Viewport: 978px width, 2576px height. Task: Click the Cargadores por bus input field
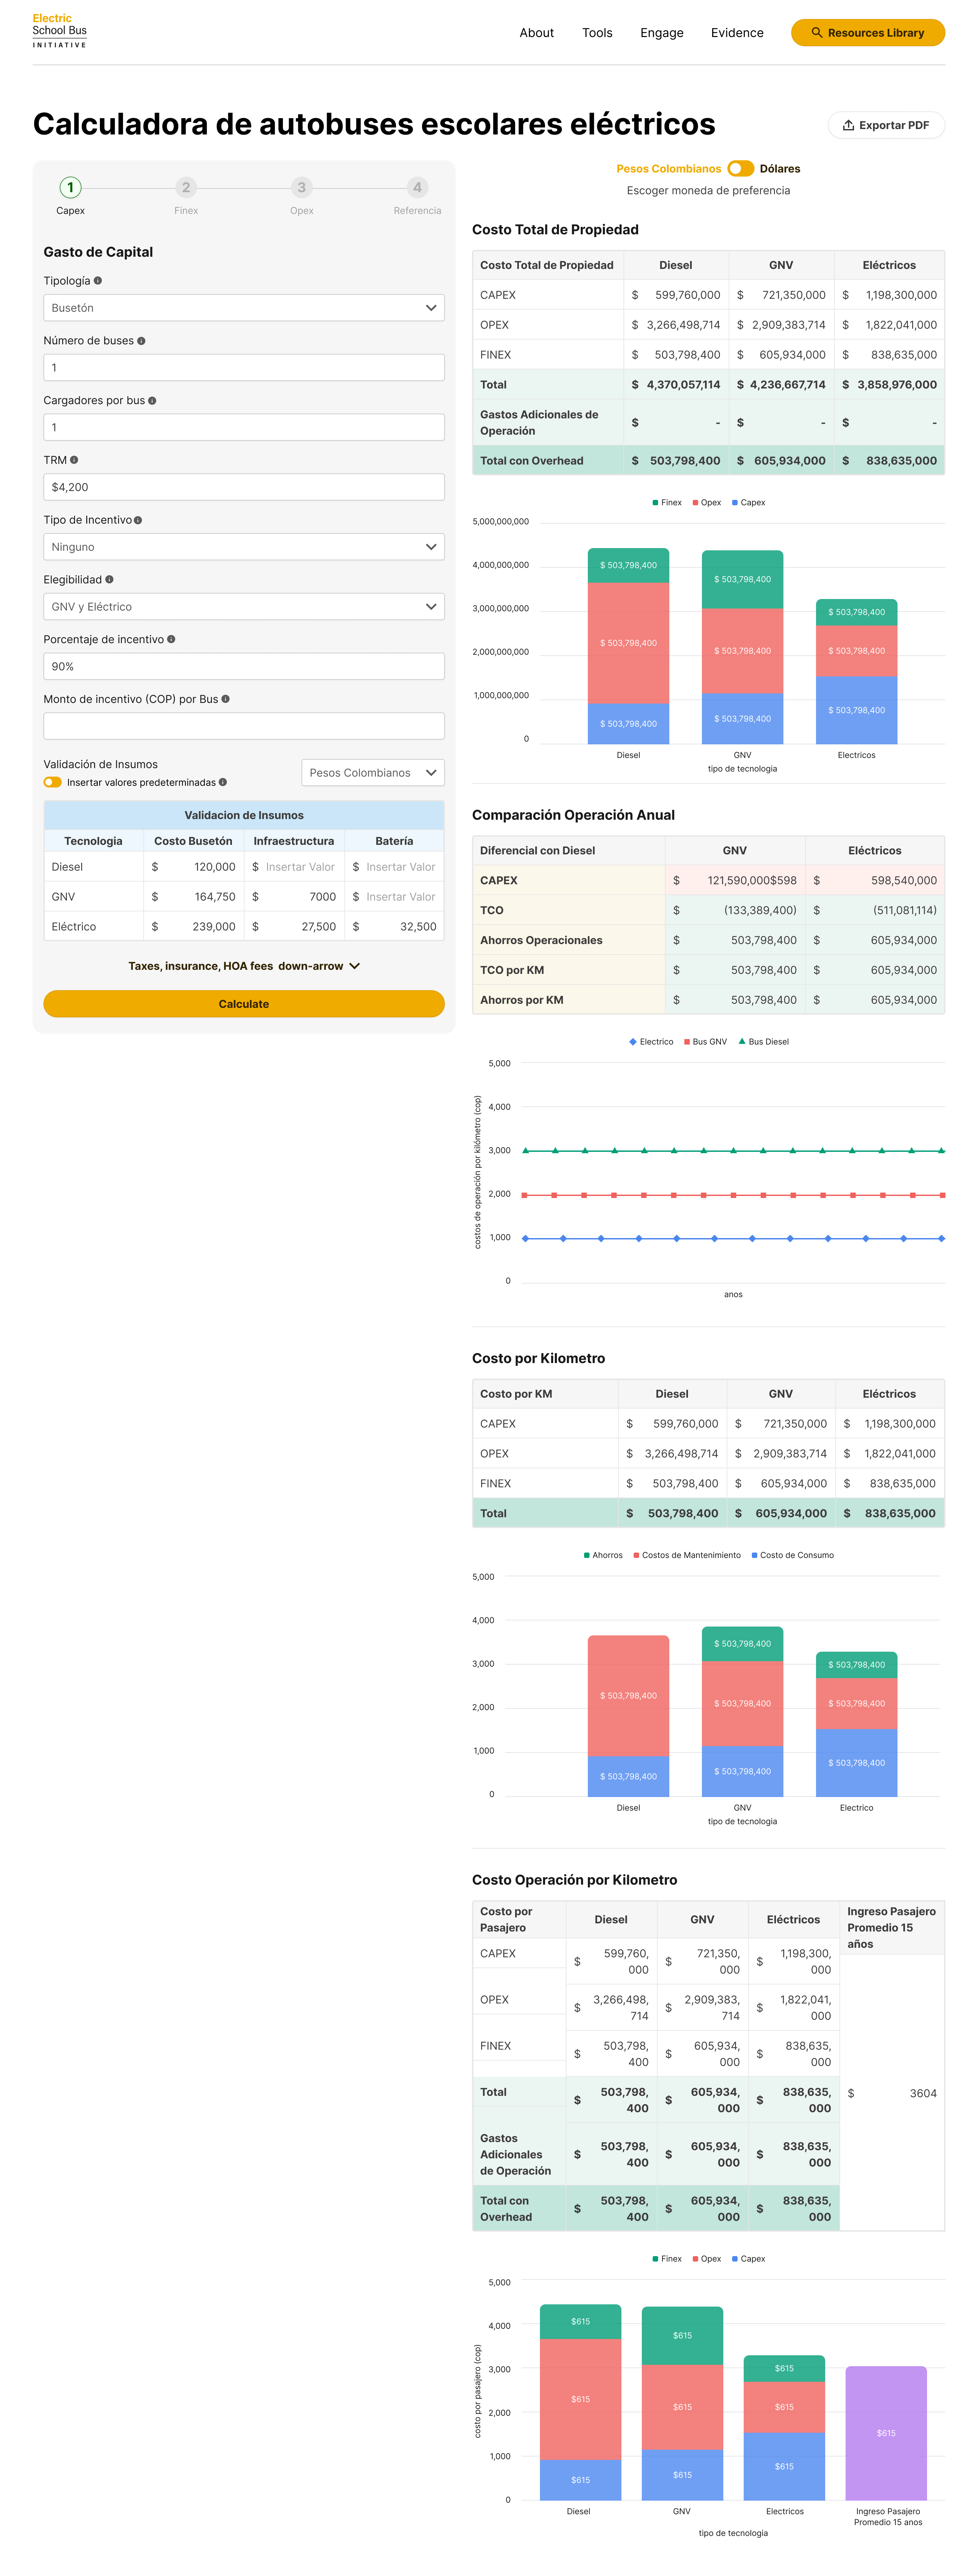244,427
